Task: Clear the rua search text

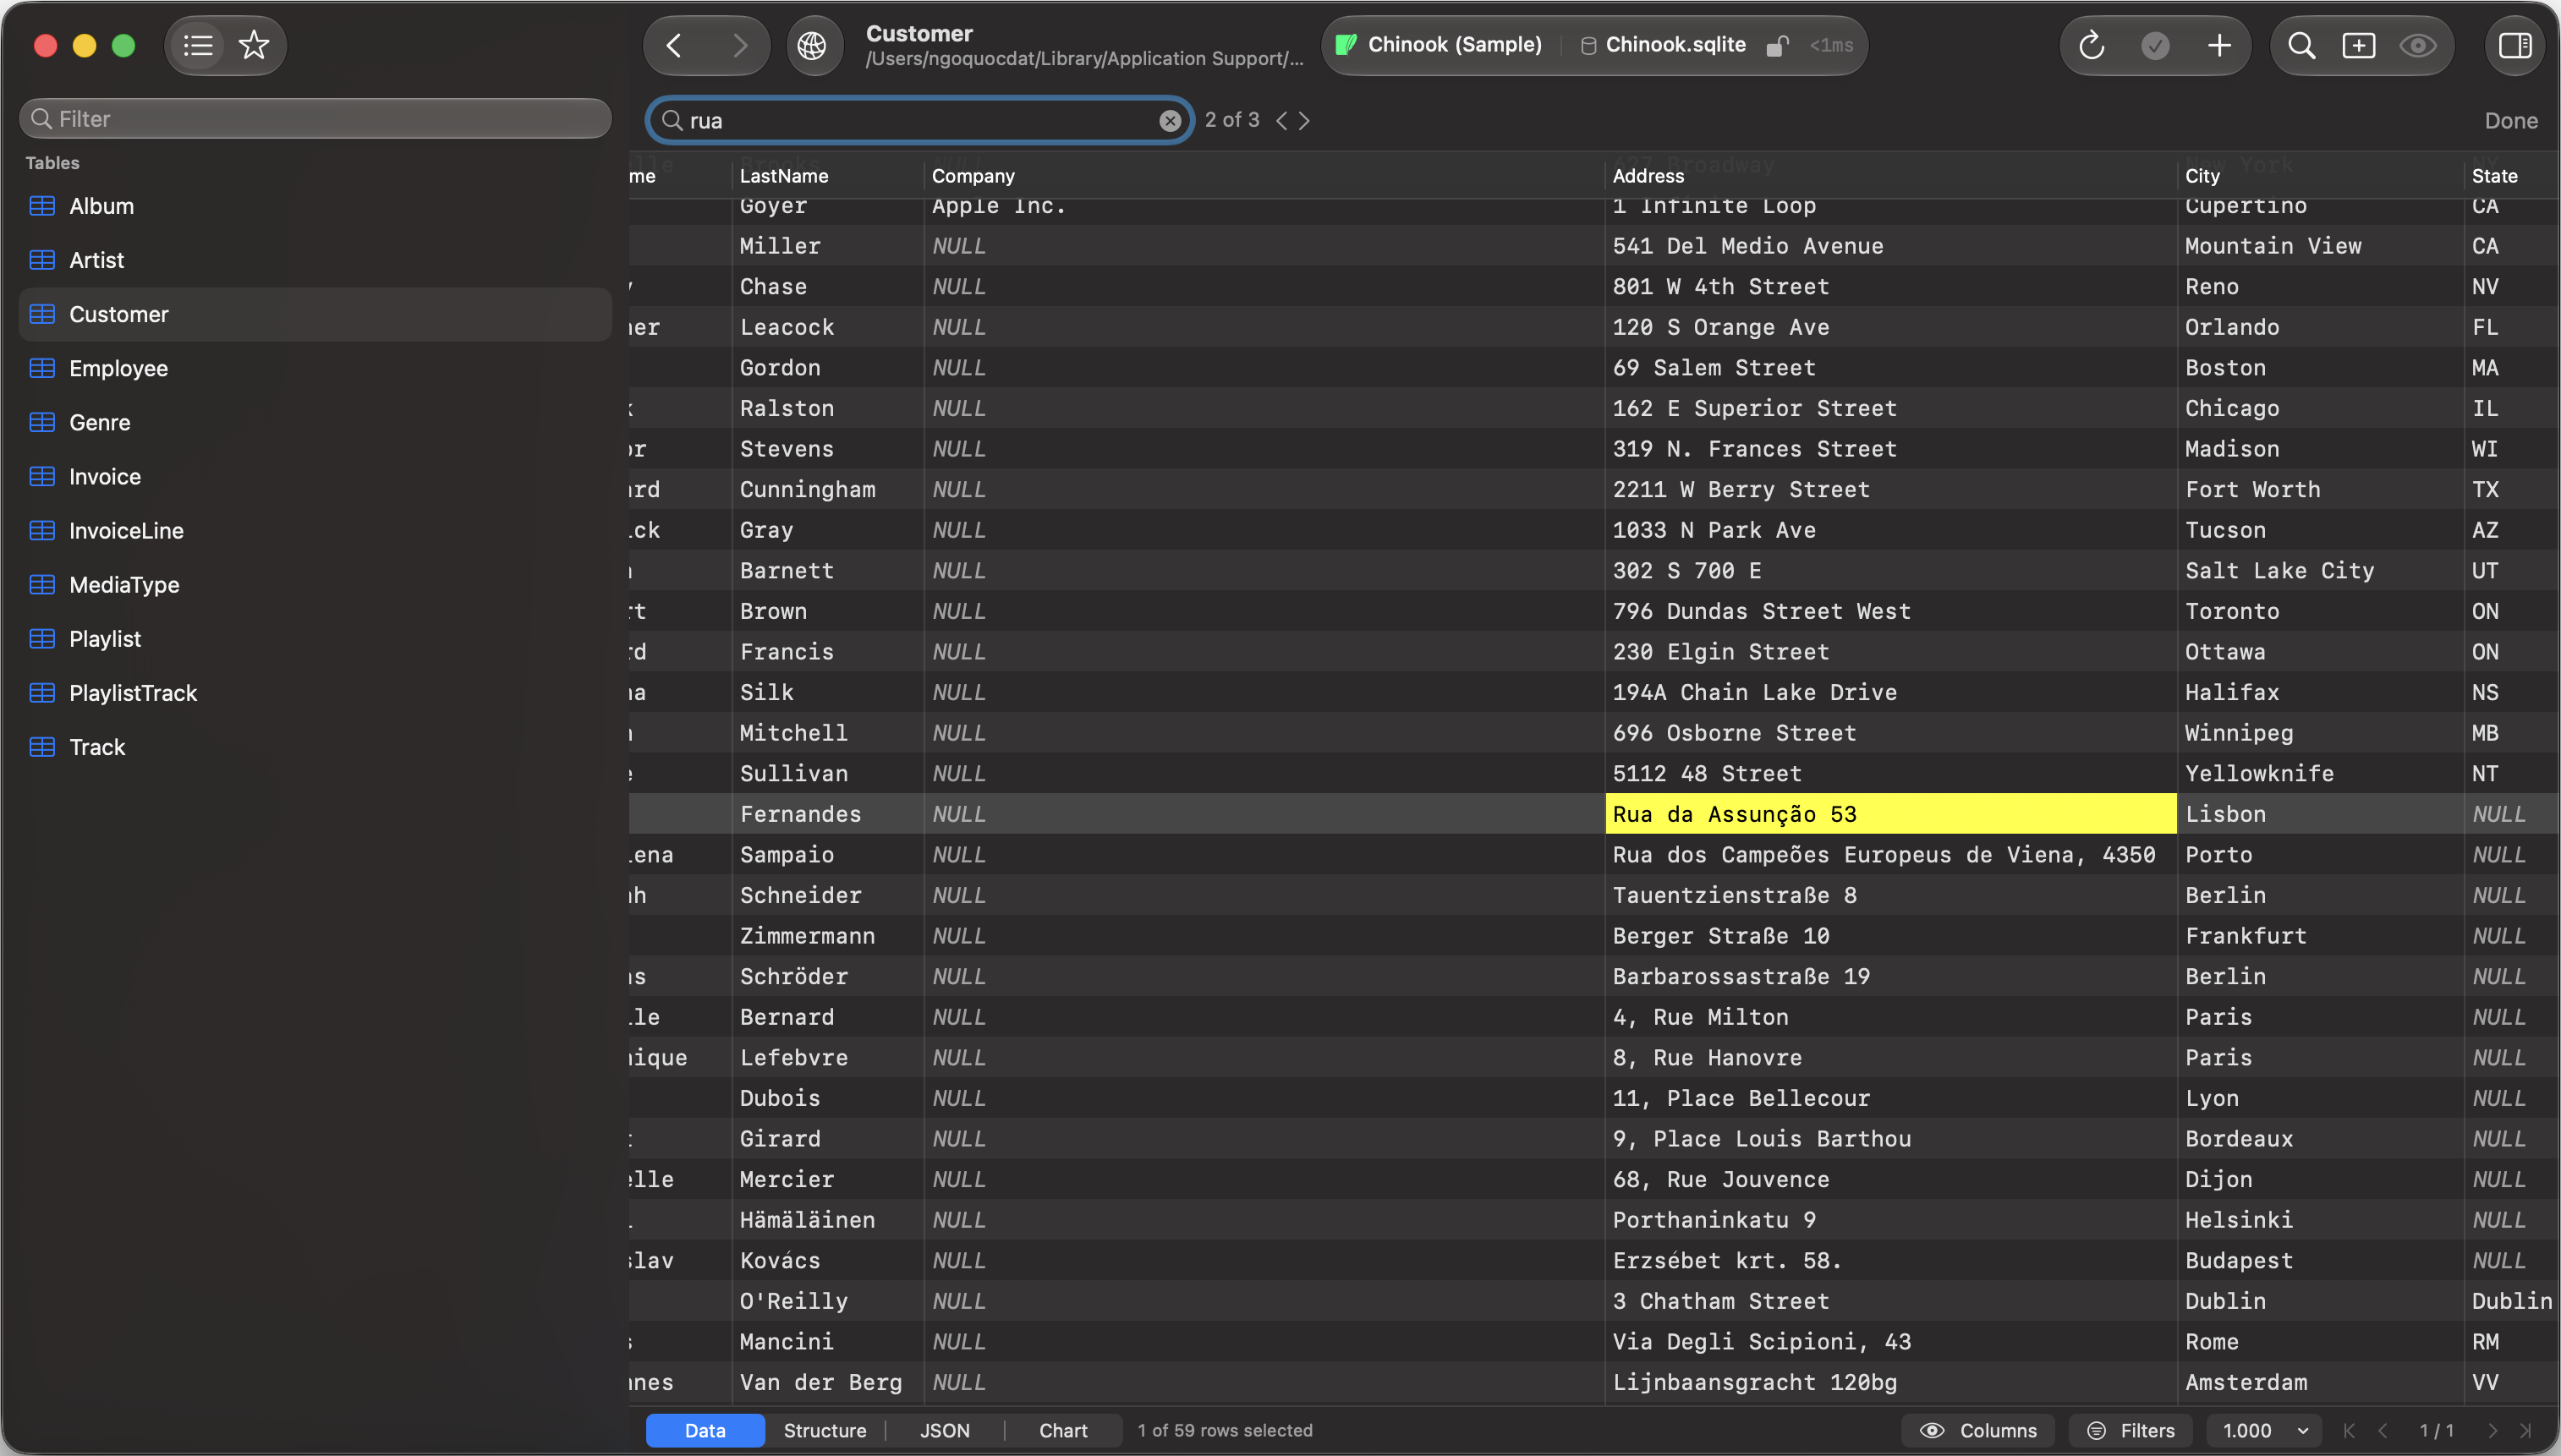Action: 1169,120
